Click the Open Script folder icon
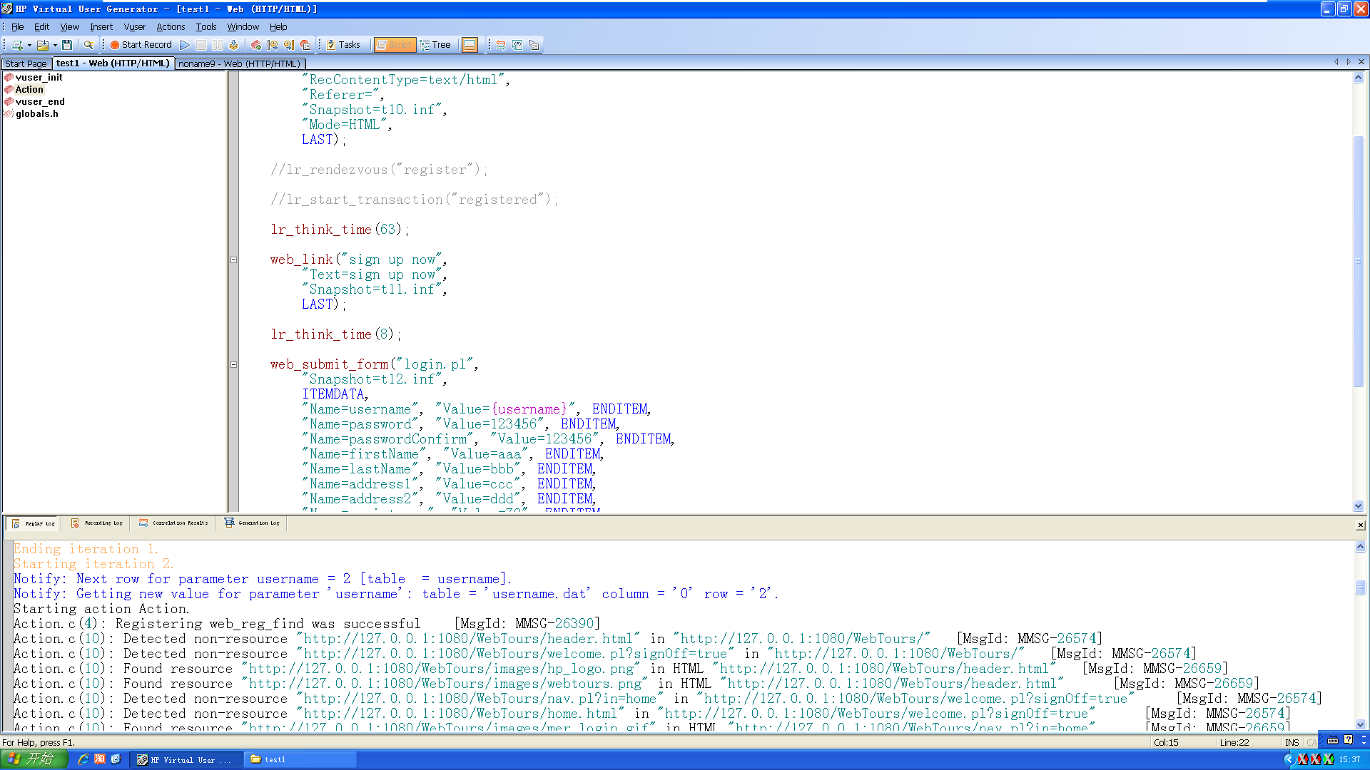Image resolution: width=1370 pixels, height=770 pixels. pos(43,45)
